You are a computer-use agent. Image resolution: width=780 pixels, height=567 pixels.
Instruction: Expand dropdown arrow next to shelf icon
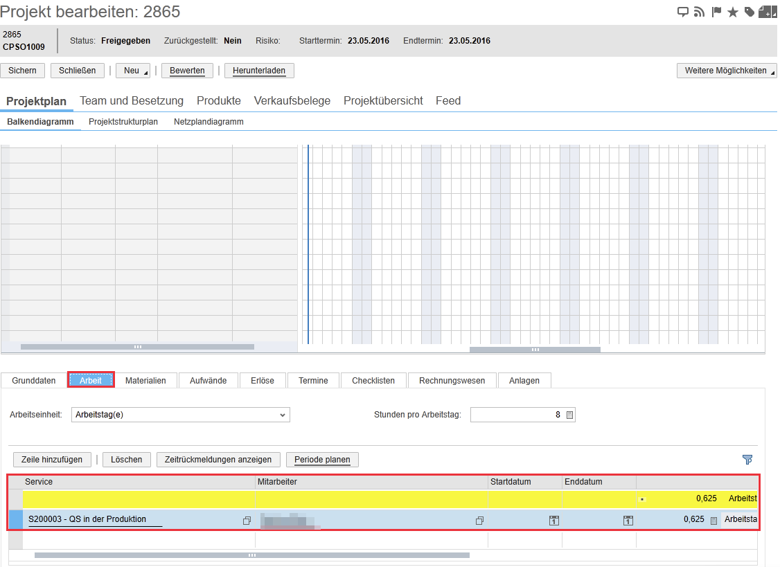774,12
